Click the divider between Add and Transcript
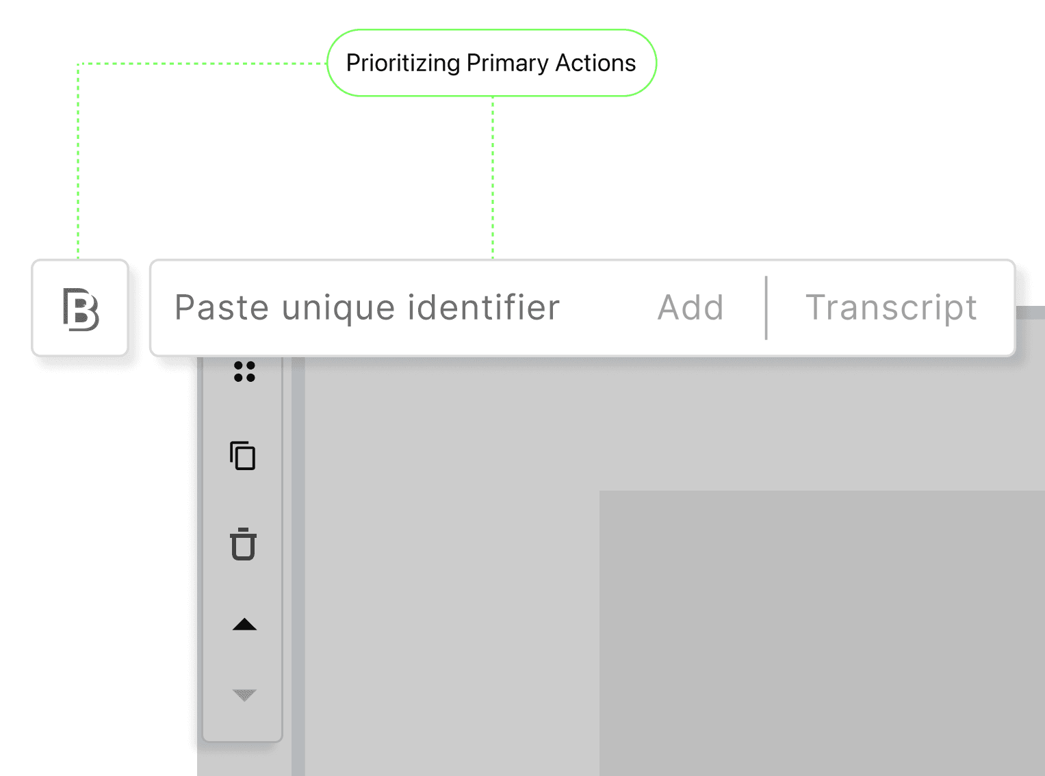 point(766,308)
